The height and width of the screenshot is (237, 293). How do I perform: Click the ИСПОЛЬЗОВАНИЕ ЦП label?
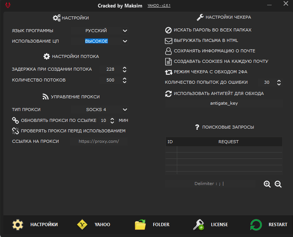(x=35, y=41)
